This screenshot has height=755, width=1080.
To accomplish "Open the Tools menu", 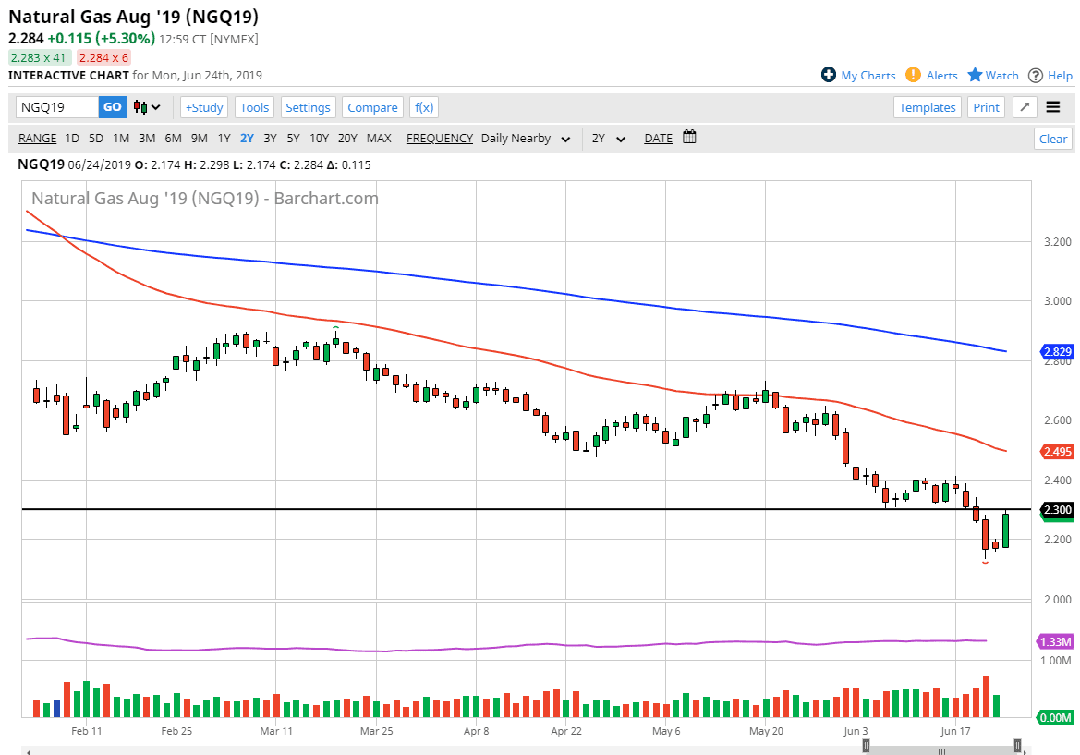I will tap(254, 107).
